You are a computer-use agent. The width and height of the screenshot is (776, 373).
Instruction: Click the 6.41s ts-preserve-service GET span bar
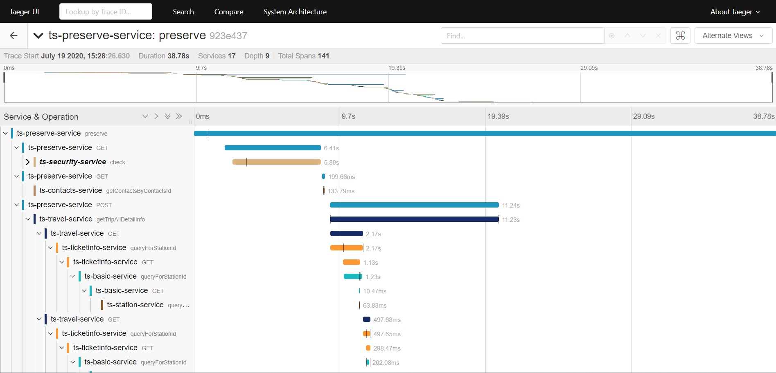[273, 148]
